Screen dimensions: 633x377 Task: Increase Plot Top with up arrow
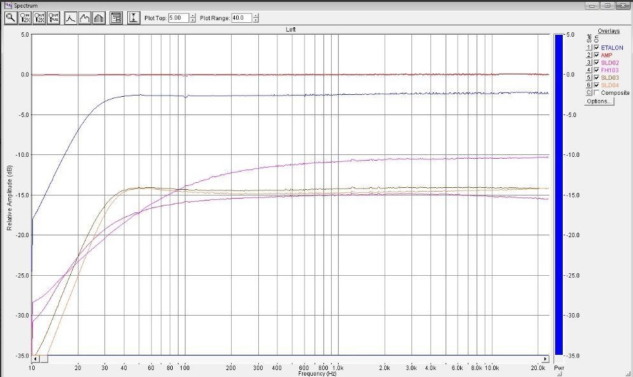tap(192, 16)
